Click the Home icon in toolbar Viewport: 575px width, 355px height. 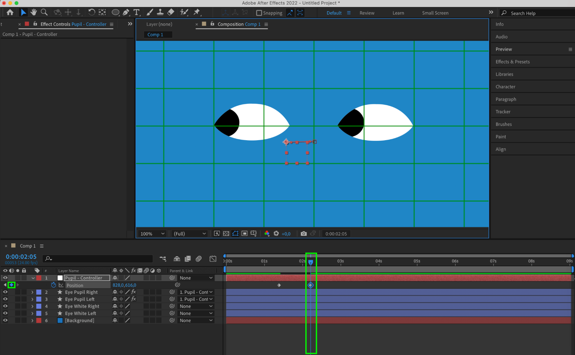[x=10, y=12]
